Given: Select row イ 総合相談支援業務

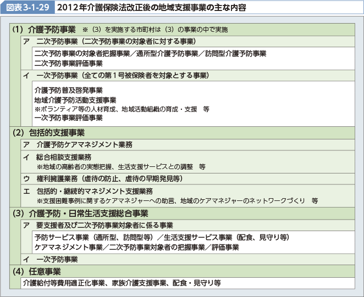Looking at the screenshot, I should [64, 157].
